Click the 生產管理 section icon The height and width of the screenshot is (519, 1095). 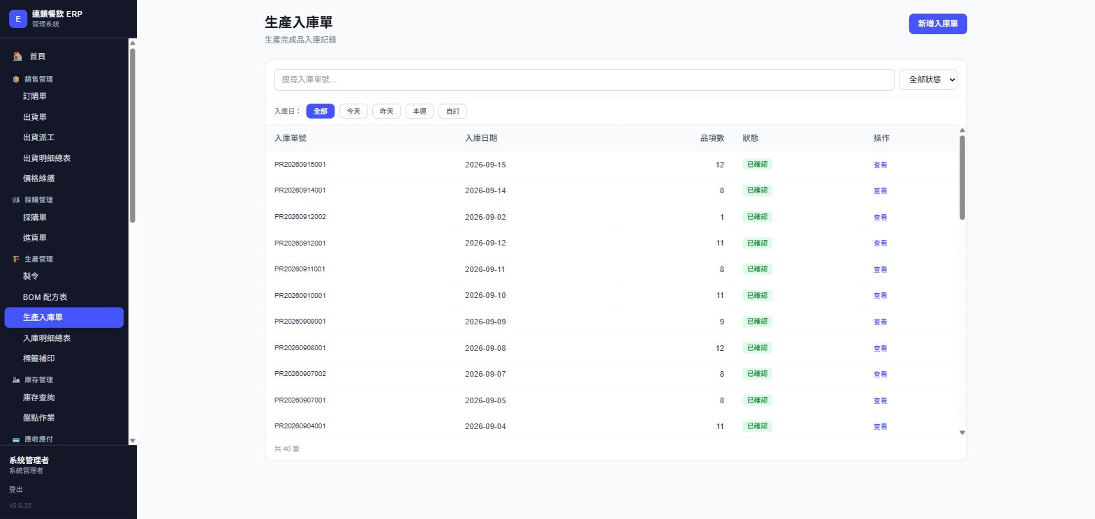click(x=16, y=259)
